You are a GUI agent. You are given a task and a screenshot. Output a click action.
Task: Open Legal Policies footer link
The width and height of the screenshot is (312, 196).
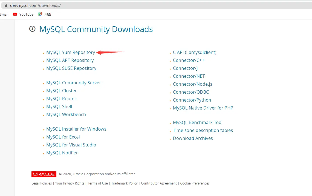[x=42, y=183]
